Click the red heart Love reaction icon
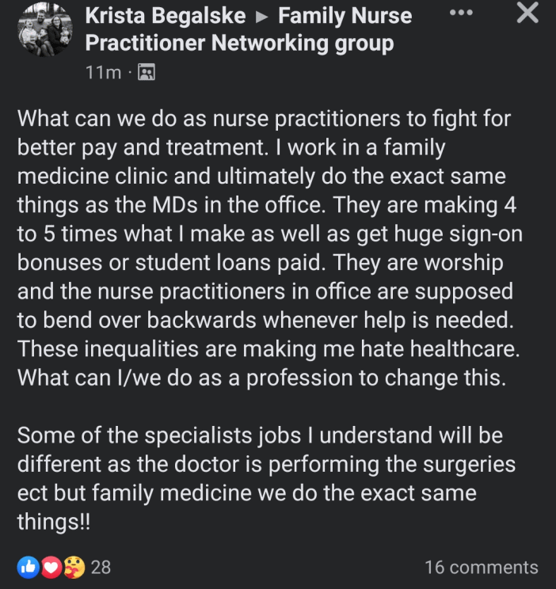 51,567
